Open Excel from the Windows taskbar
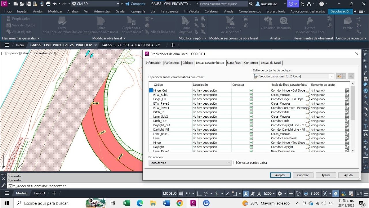The width and height of the screenshot is (369, 208). pos(127,203)
